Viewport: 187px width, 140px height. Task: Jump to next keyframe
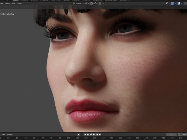[97, 135]
